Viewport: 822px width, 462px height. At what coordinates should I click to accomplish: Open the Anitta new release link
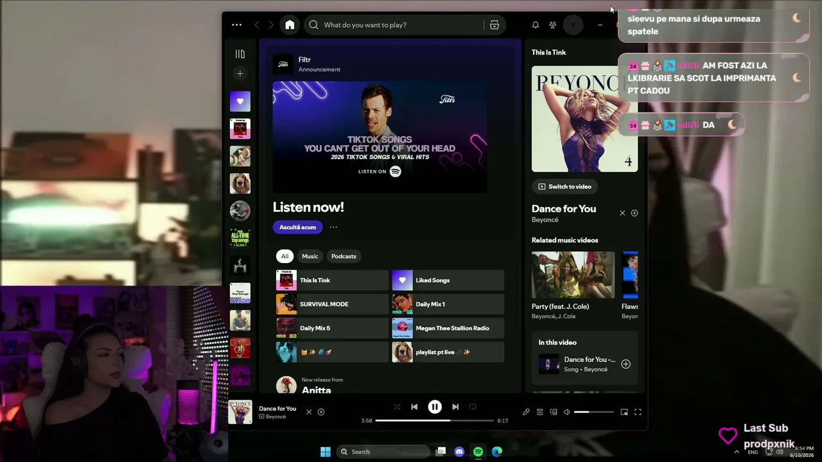[317, 390]
